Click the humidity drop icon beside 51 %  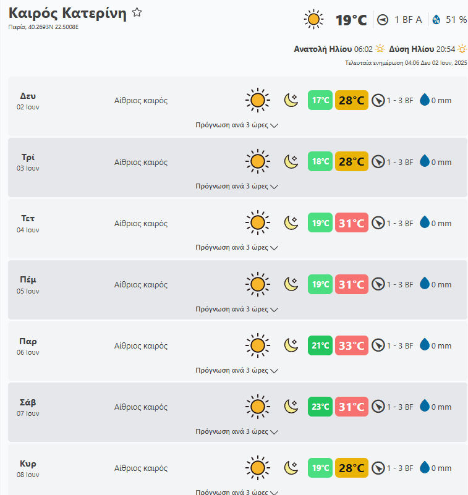coord(436,20)
